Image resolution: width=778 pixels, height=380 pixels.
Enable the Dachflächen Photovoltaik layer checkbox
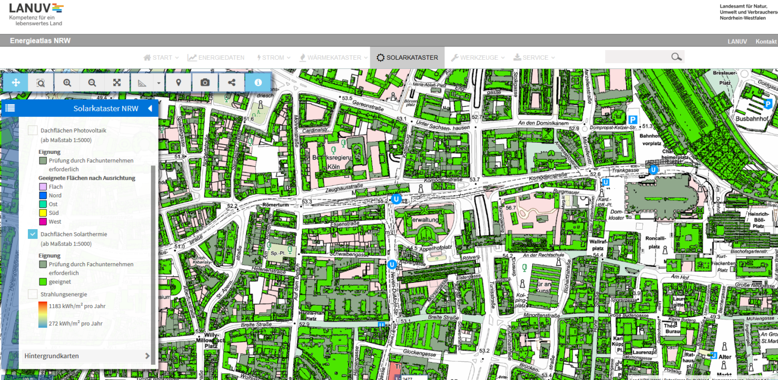[32, 130]
